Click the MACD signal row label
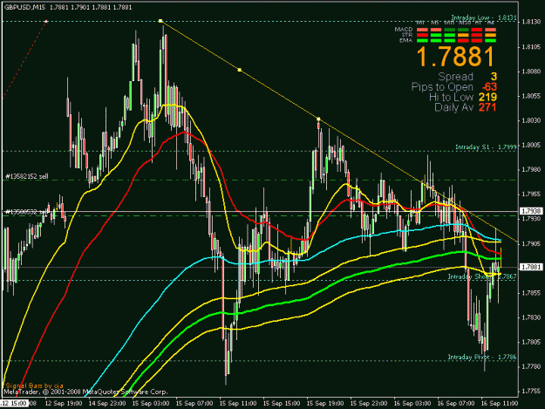This screenshot has width=545, height=409. (404, 29)
